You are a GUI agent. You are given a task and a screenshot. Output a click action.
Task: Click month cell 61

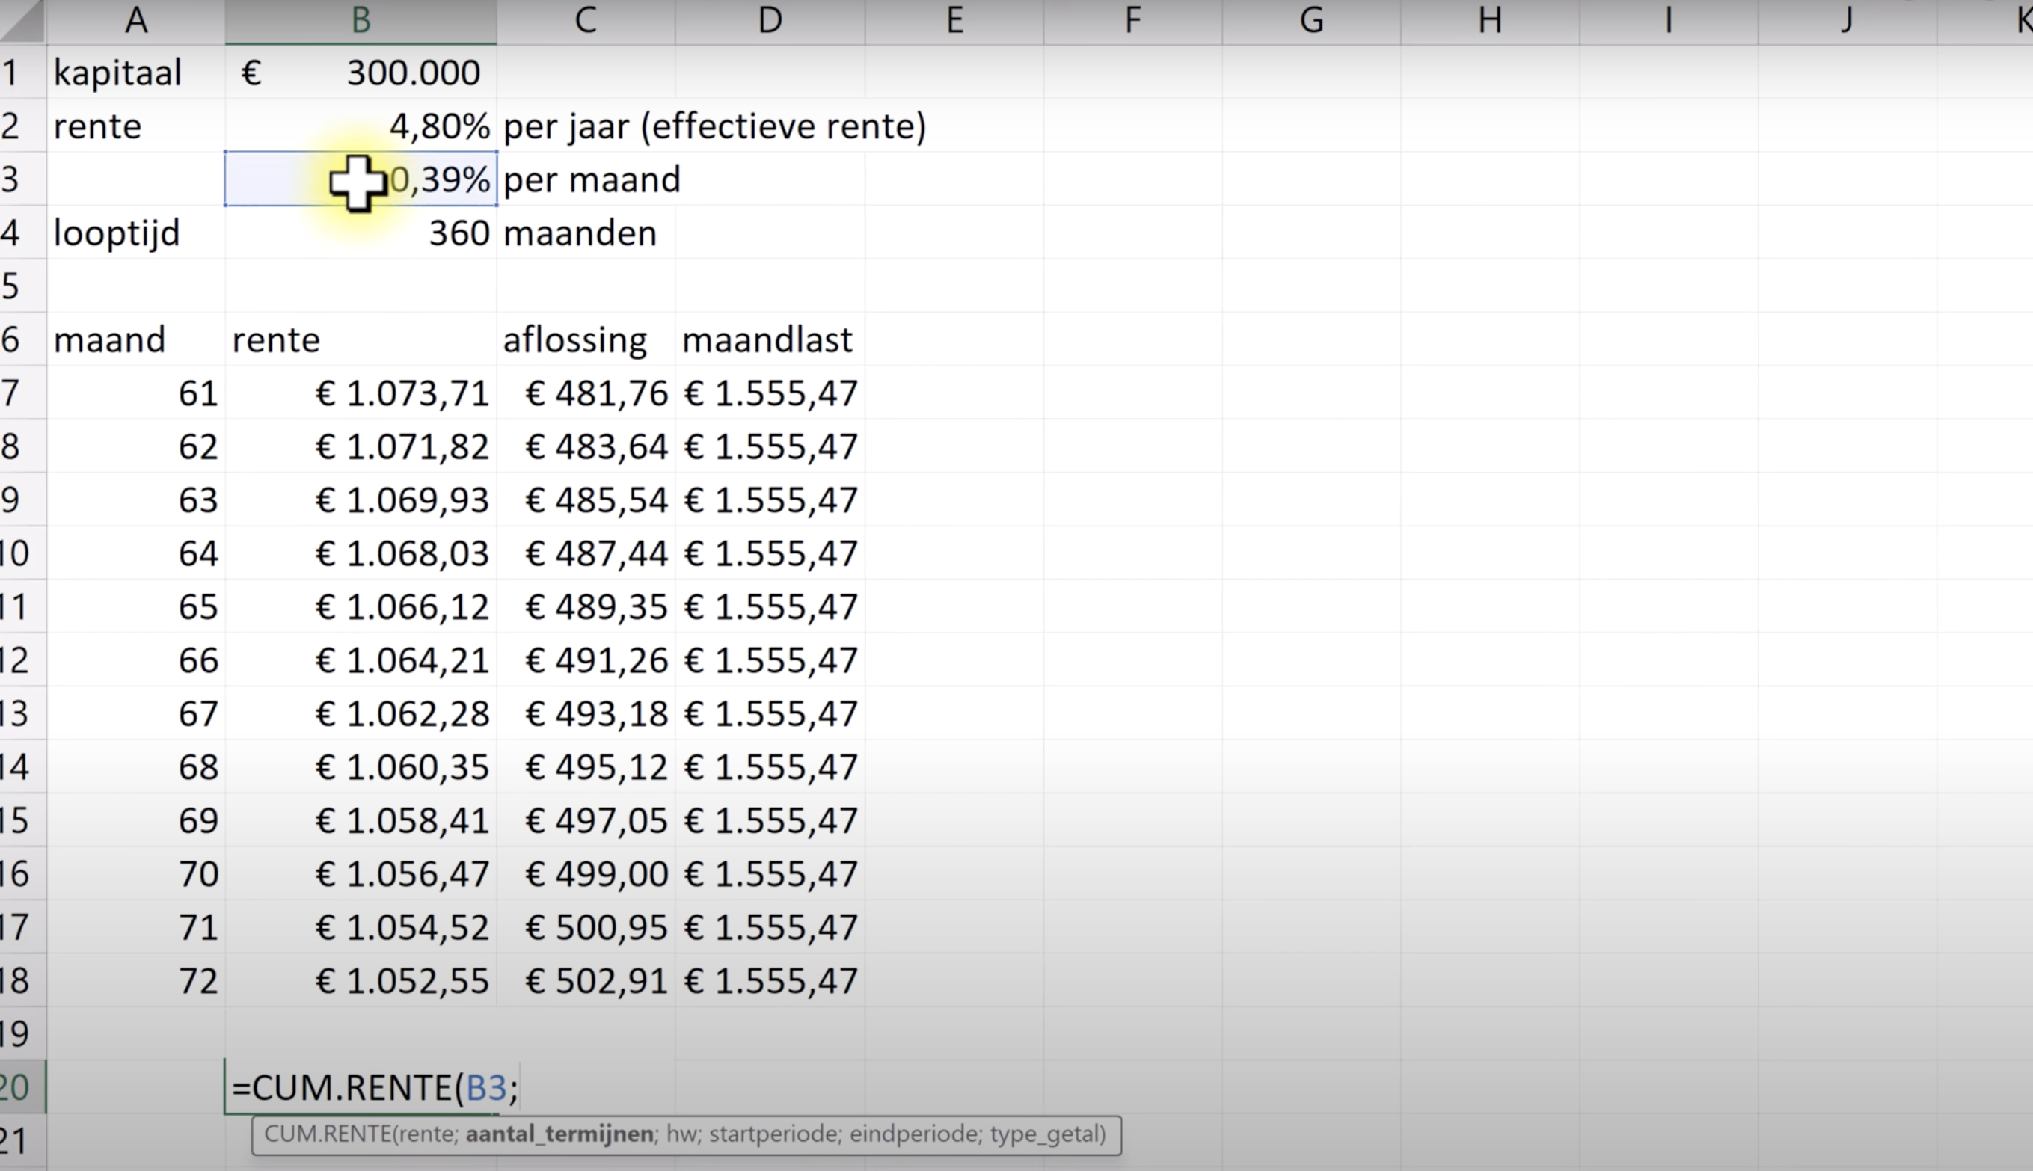pyautogui.click(x=136, y=393)
